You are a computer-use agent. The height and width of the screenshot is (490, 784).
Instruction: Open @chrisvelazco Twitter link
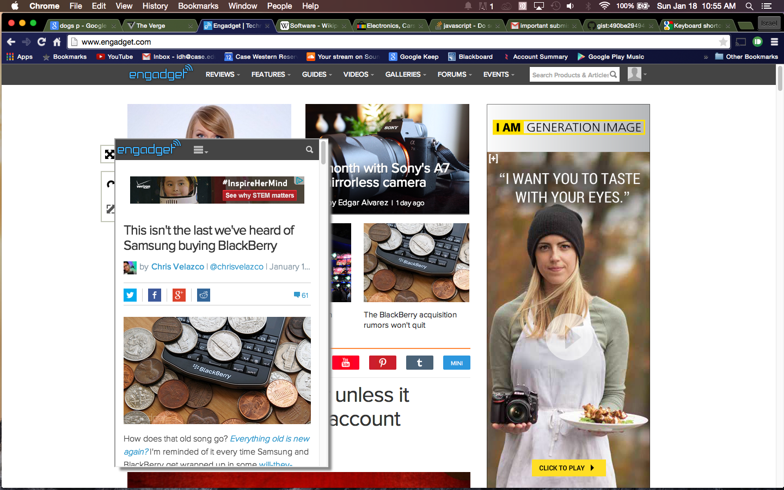coord(236,267)
